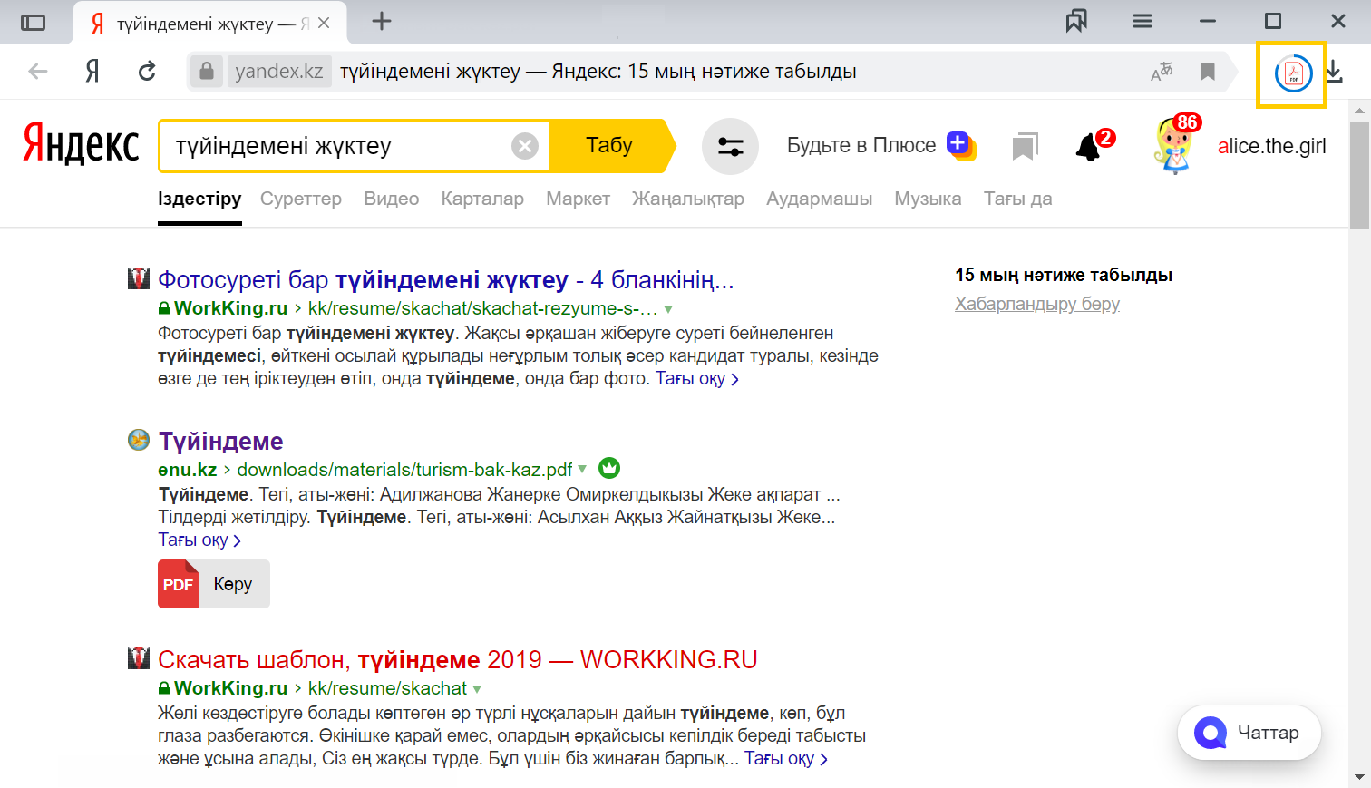Open the sidebar panel toggle icon
This screenshot has height=788, width=1371.
pyautogui.click(x=33, y=22)
